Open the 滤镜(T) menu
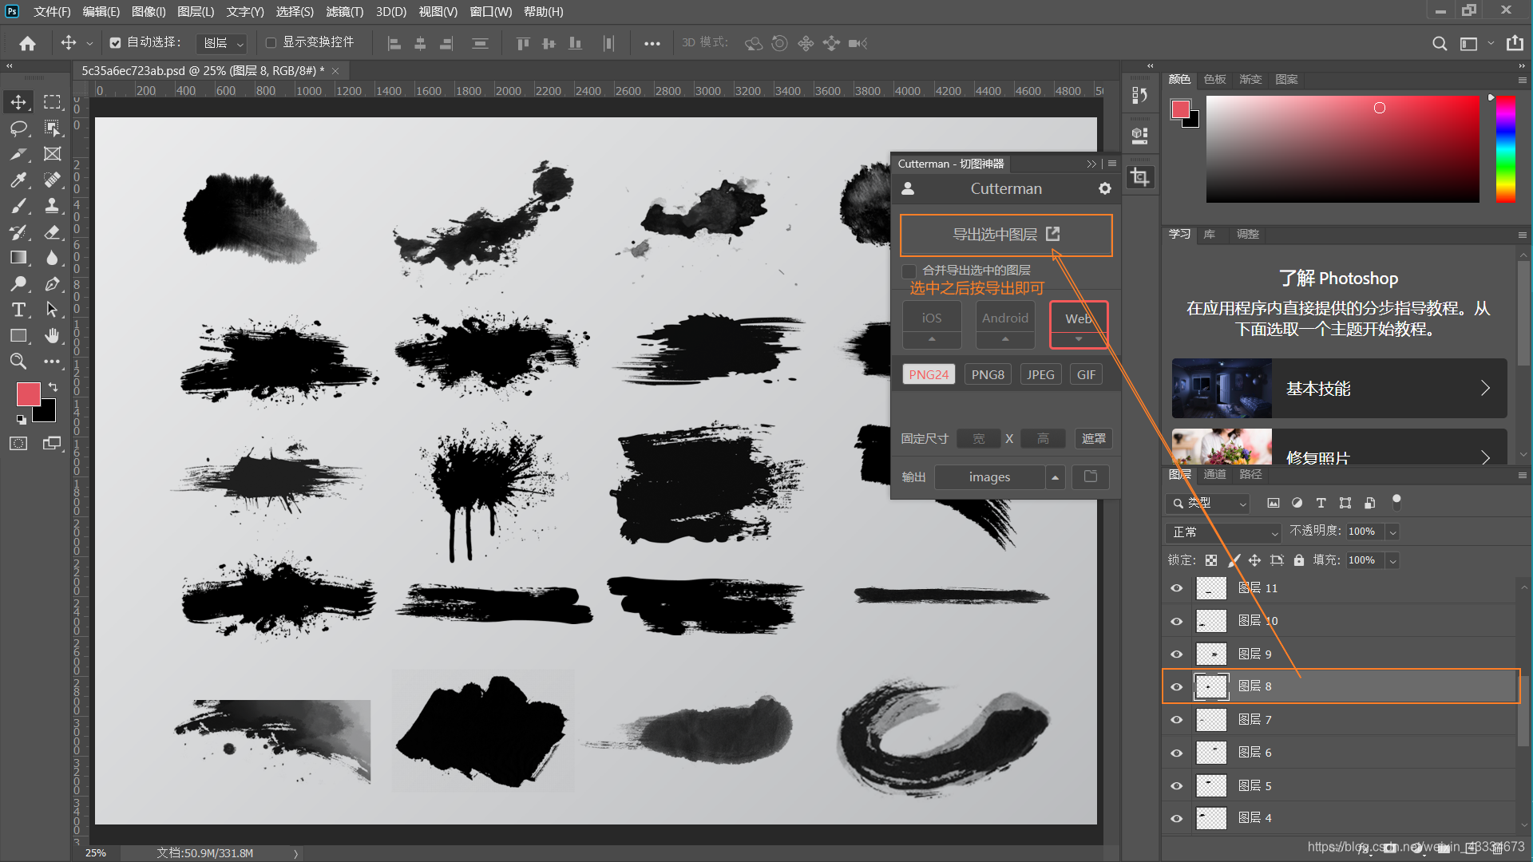 344,12
